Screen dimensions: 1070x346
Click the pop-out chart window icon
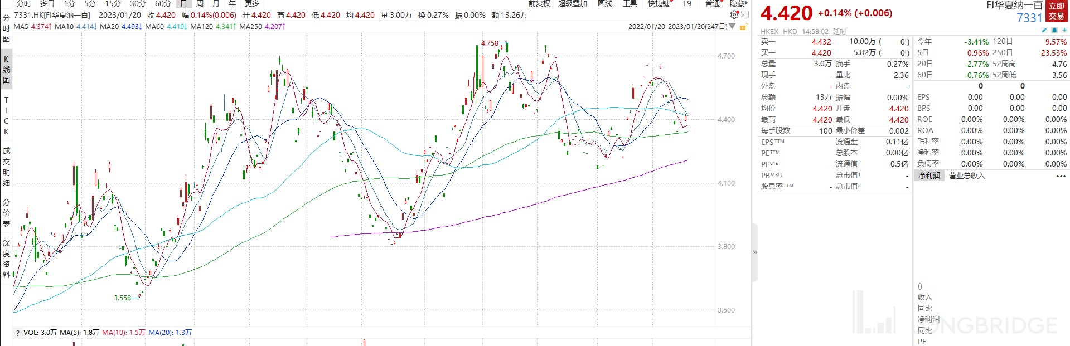coord(744,15)
